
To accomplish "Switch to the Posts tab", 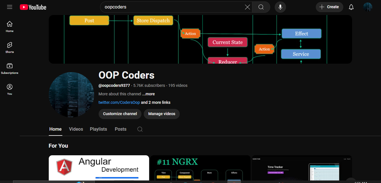I will click(x=120, y=129).
